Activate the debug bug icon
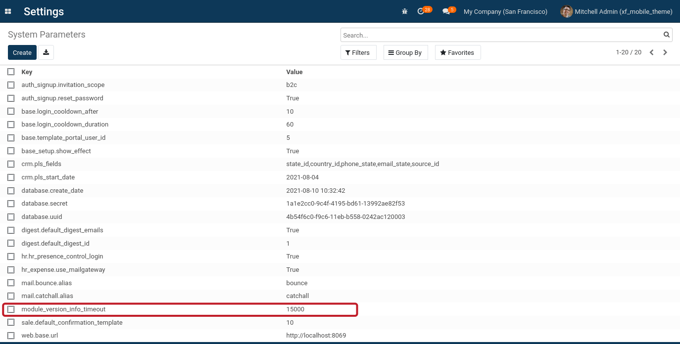The width and height of the screenshot is (680, 344). point(404,10)
